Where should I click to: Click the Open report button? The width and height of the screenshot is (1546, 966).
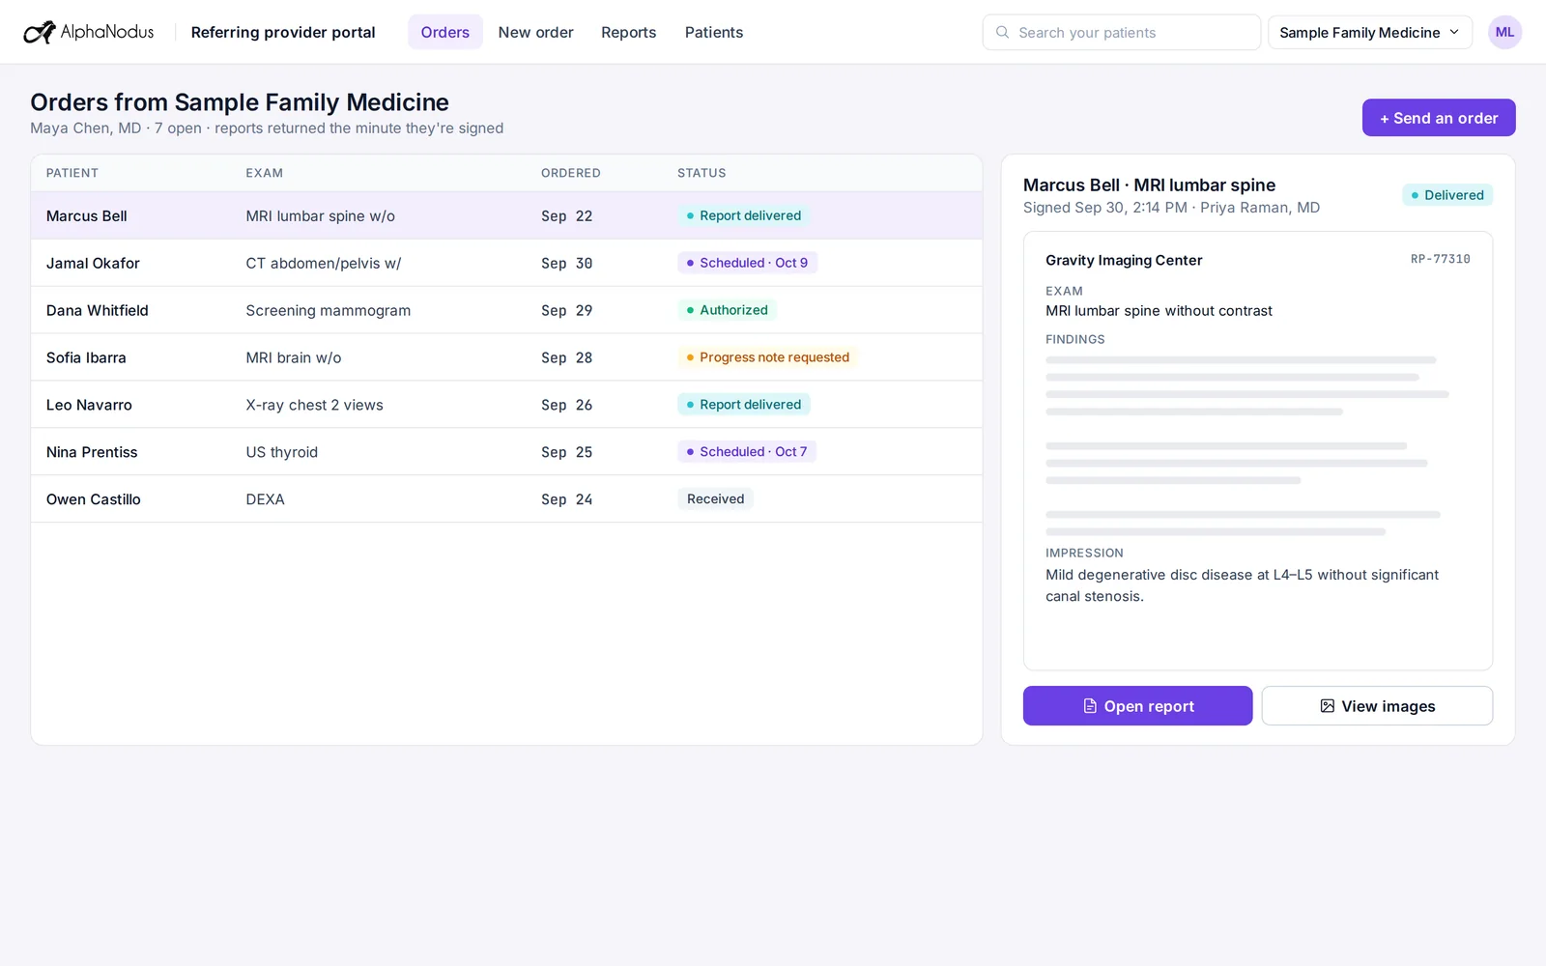1137,706
